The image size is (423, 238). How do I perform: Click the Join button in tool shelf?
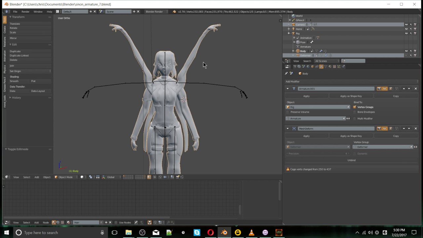30,66
